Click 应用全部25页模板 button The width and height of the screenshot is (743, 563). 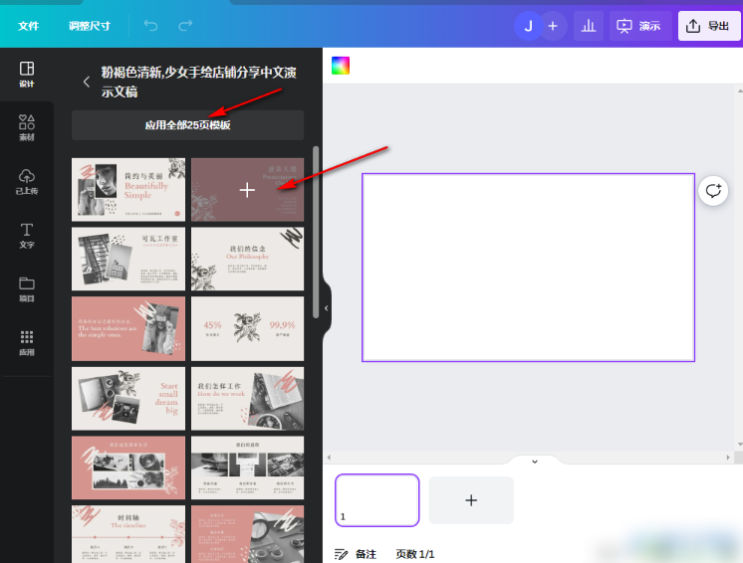pos(187,125)
